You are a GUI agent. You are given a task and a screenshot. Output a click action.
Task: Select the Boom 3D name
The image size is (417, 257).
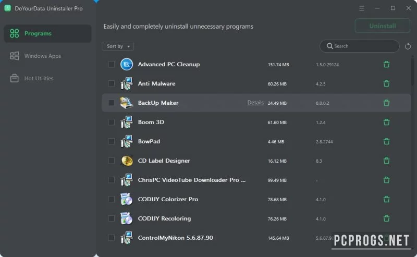tap(151, 122)
